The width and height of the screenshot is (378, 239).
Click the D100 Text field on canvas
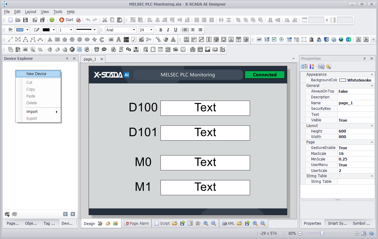[x=205, y=108]
